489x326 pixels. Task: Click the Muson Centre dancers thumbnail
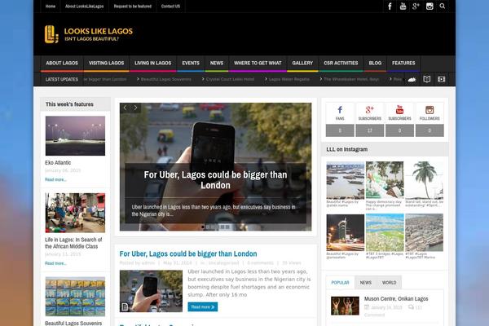tap(345, 306)
